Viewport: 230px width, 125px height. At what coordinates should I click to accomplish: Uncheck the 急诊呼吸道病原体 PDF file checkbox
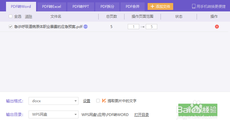pos(11,27)
